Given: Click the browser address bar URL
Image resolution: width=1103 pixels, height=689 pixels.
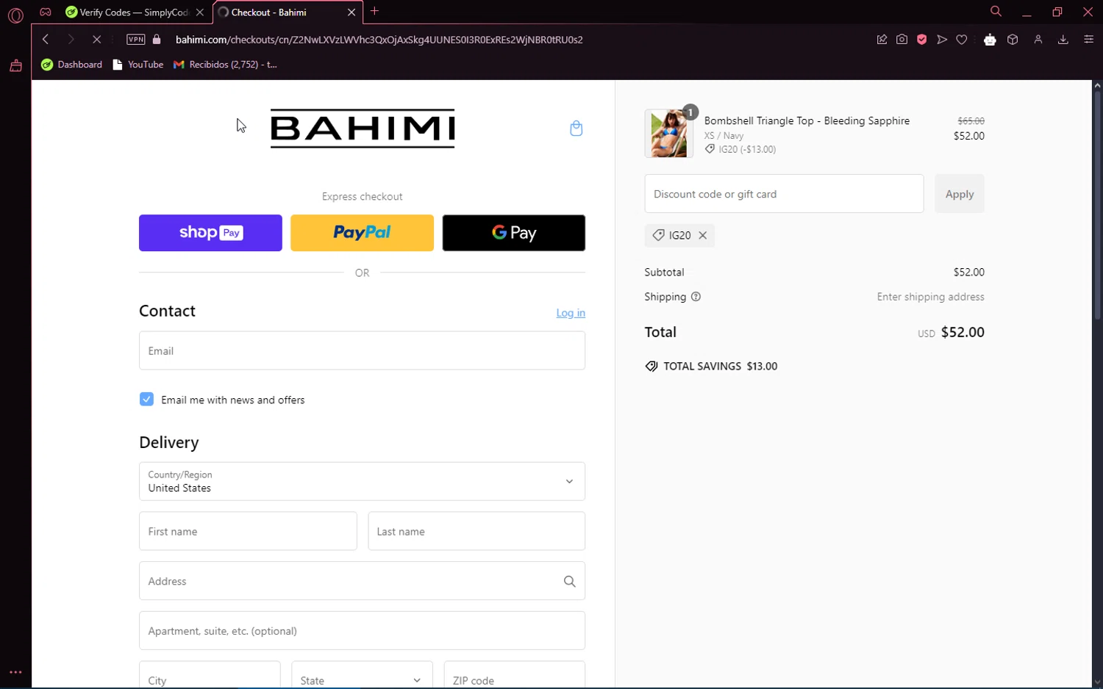Looking at the screenshot, I should click(379, 40).
